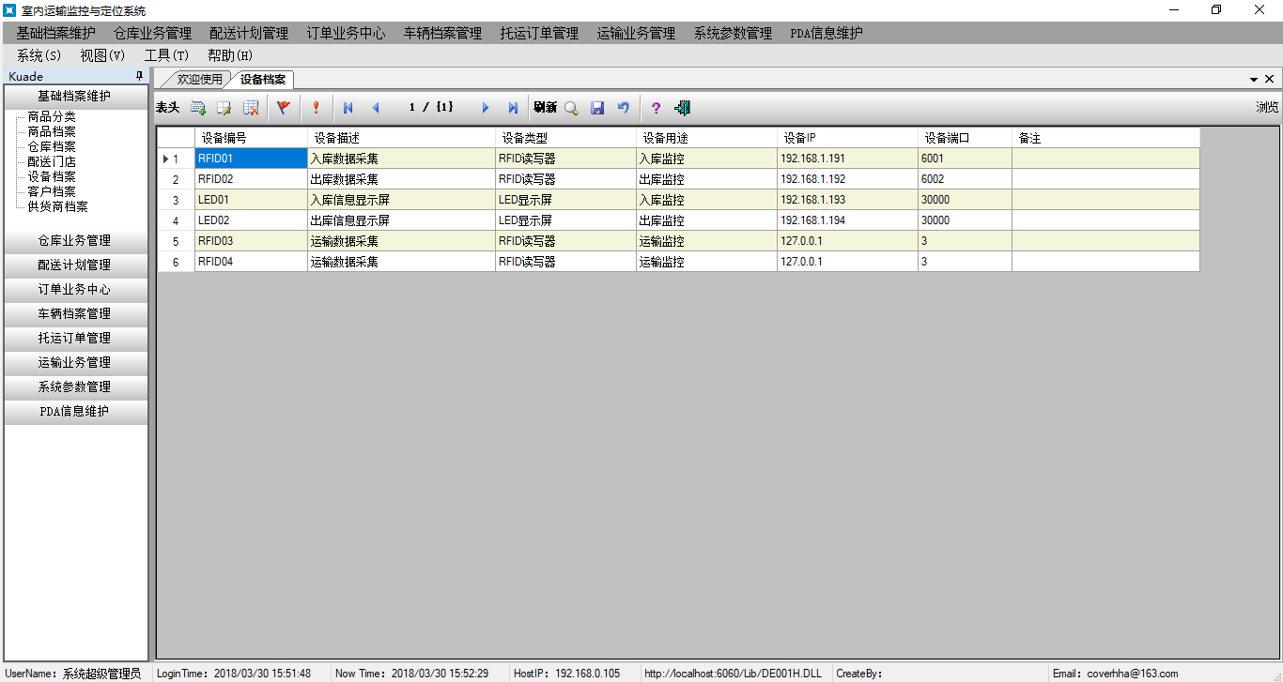
Task: Click the 刷新 refresh button
Action: [545, 108]
